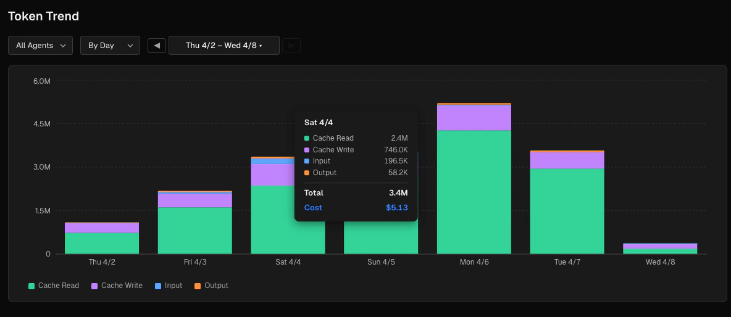Click the 2.4M Cache Read tooltip value

point(399,138)
